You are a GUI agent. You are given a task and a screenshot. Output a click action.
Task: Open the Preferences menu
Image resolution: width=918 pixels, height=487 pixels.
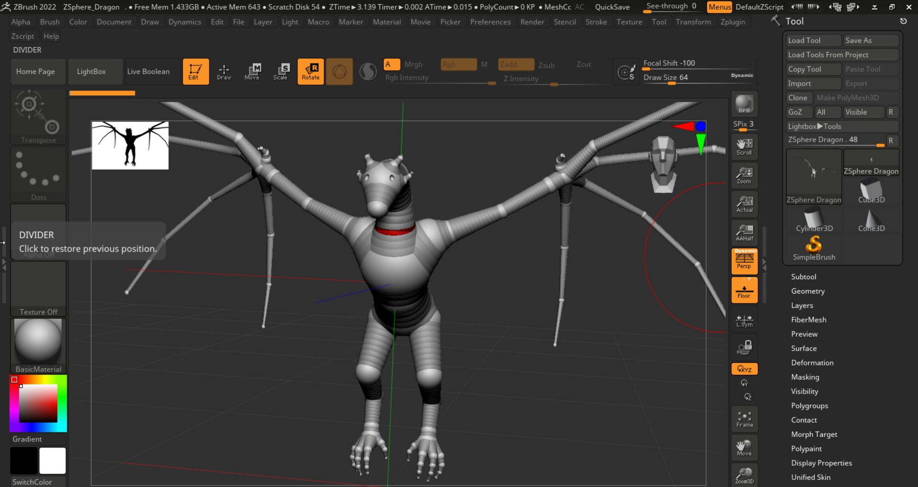(490, 22)
